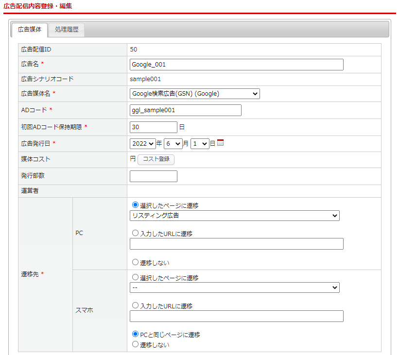Open the 広告媒体名 dropdown
The width and height of the screenshot is (399, 355).
pos(194,94)
